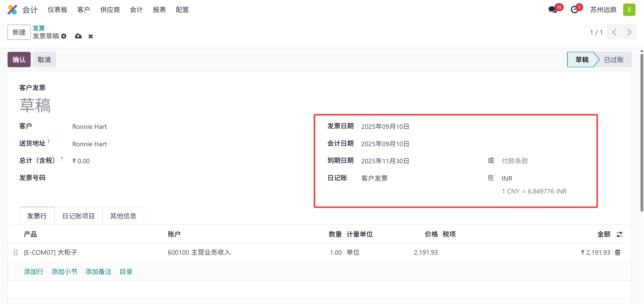Screen dimensions: 644x304
Task: Click the Odoo accounting app logo
Action: pyautogui.click(x=12, y=10)
